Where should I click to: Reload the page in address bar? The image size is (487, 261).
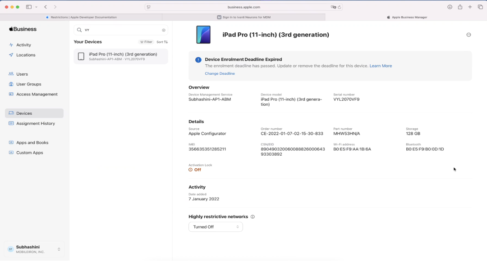click(x=340, y=7)
